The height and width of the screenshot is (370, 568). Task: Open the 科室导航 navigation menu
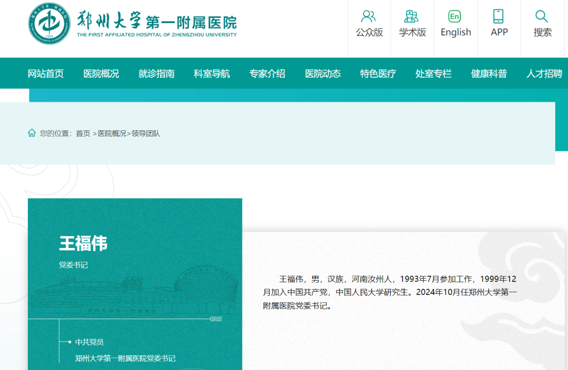tap(211, 74)
